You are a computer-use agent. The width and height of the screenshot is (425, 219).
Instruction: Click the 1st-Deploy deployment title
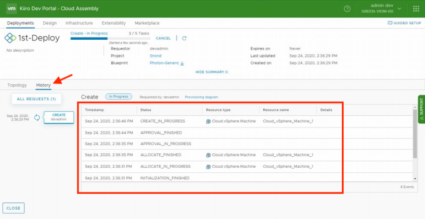pos(39,38)
